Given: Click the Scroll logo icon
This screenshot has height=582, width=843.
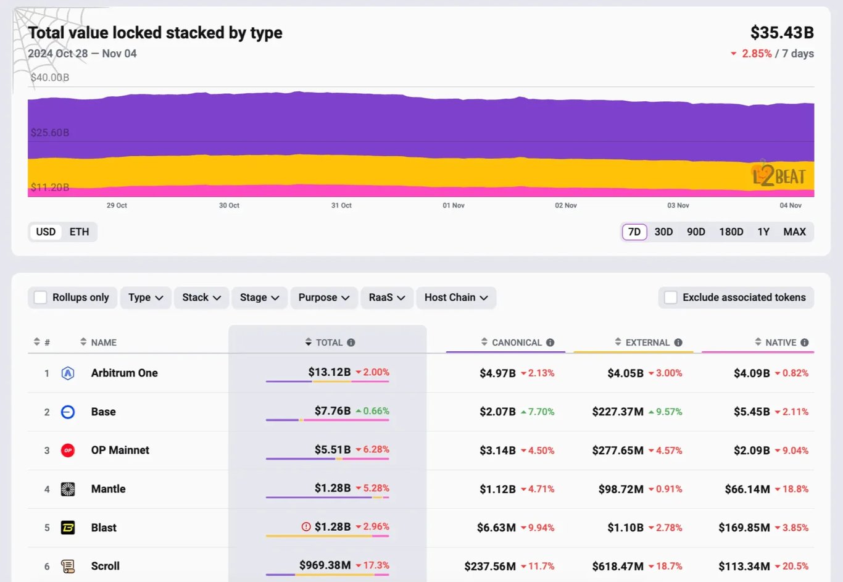Looking at the screenshot, I should tap(68, 566).
